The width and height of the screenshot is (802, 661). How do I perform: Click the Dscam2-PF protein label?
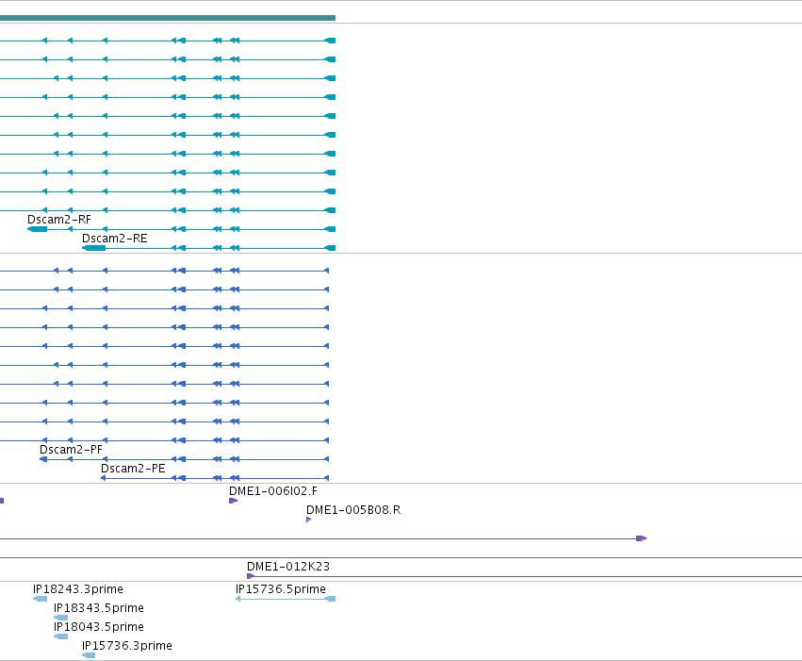71,450
